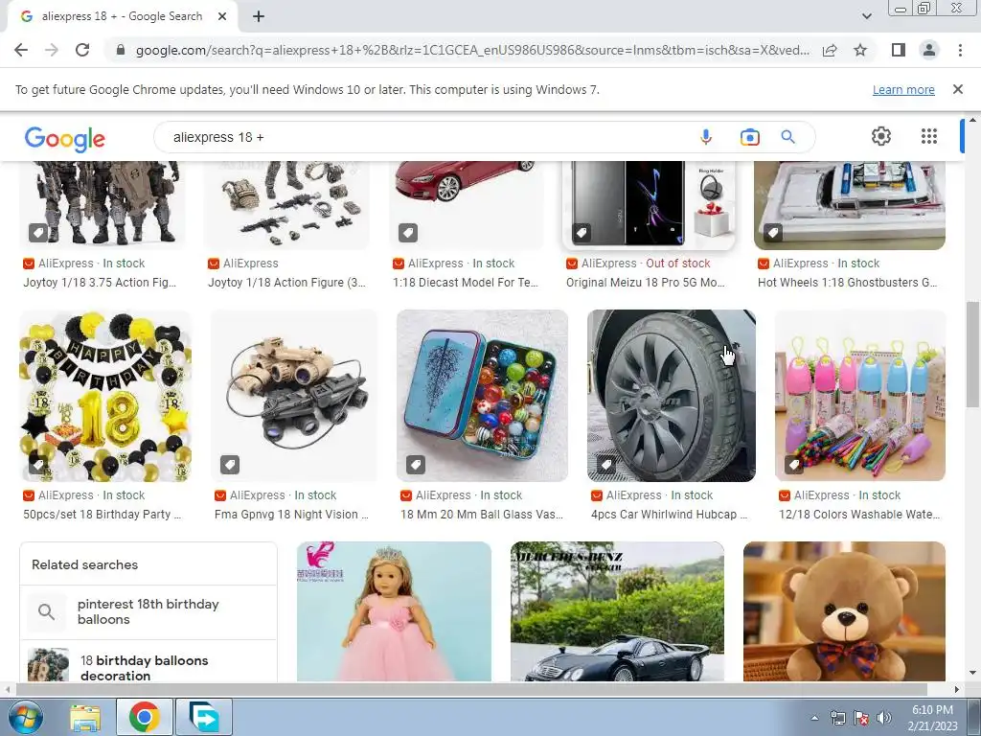The width and height of the screenshot is (981, 736).
Task: Open the red Tesla diecast model image
Action: point(467,205)
